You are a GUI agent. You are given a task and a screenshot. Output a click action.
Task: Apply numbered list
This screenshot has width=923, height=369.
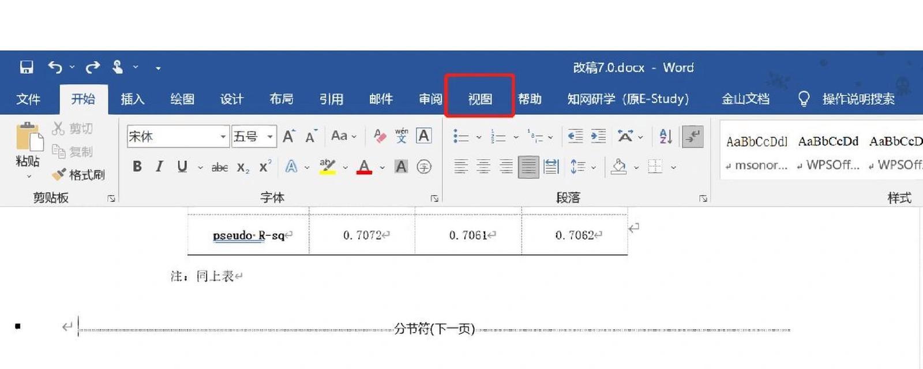tap(498, 137)
